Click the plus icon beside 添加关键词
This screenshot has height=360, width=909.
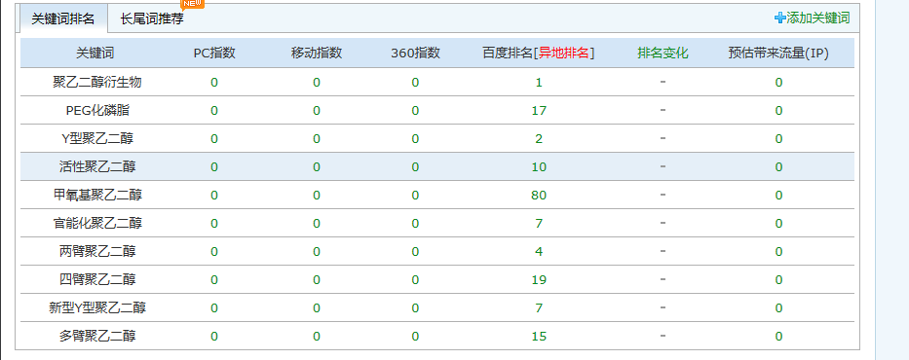(x=779, y=18)
